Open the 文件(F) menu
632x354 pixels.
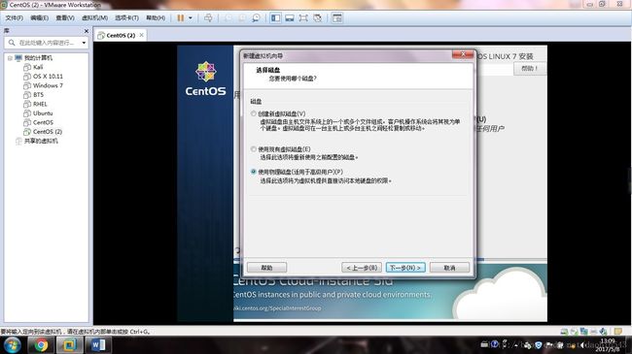click(x=15, y=18)
